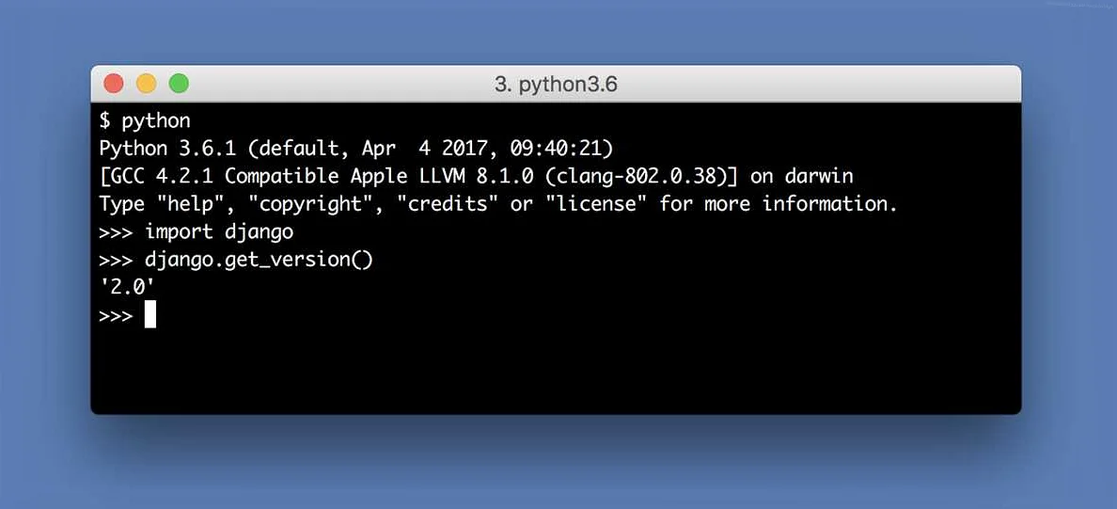Select the '2.0' version output

pos(128,287)
